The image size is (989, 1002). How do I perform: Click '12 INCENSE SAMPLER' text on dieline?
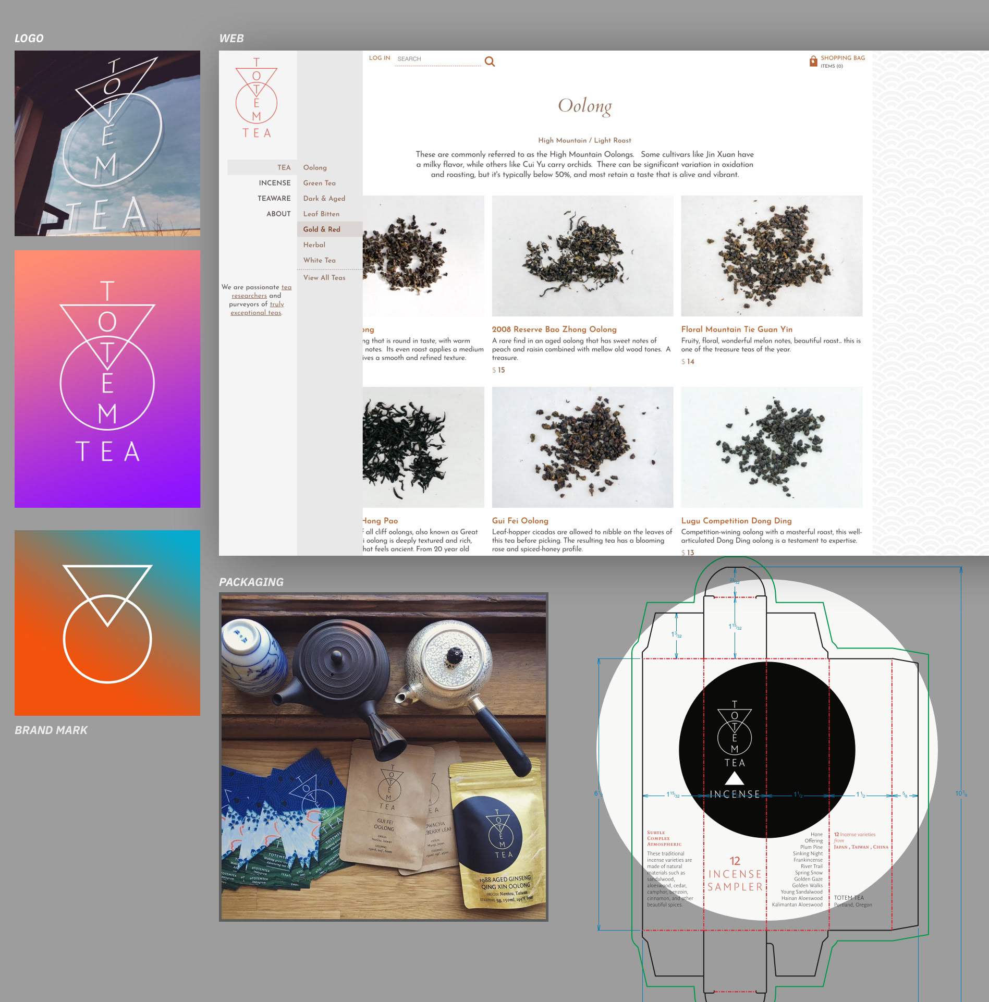click(x=735, y=873)
